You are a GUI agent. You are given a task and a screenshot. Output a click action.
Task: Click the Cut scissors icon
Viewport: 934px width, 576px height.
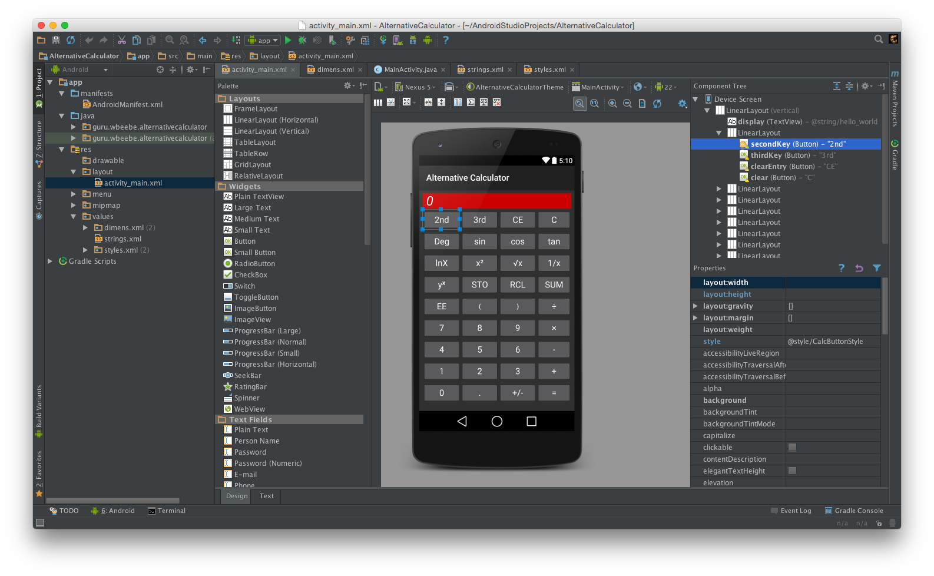122,40
